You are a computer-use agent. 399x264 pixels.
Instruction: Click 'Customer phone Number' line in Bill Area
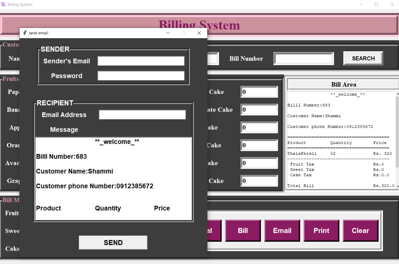[330, 126]
